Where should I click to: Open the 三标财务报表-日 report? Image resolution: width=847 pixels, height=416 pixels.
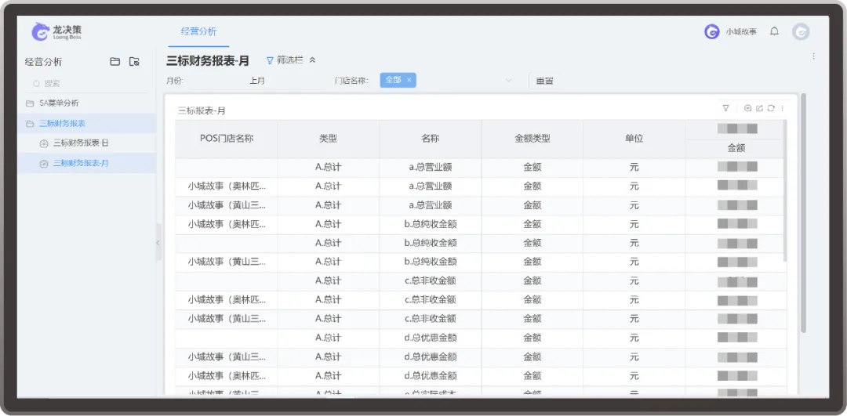click(86, 143)
